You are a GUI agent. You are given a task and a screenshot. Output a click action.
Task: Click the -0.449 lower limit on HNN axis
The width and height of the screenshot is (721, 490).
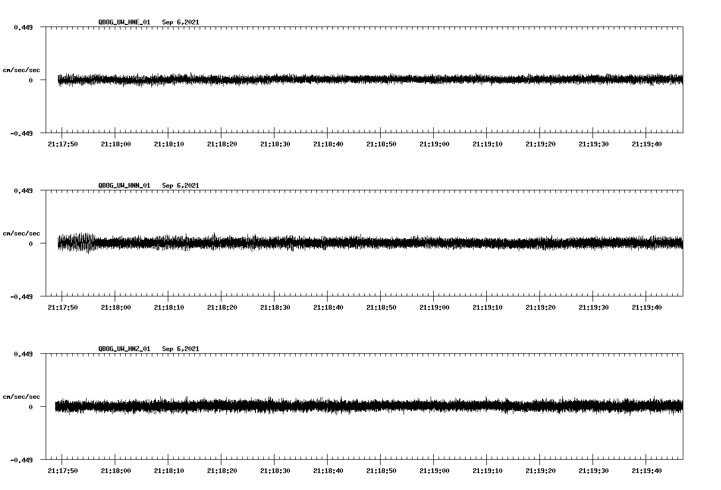click(21, 296)
